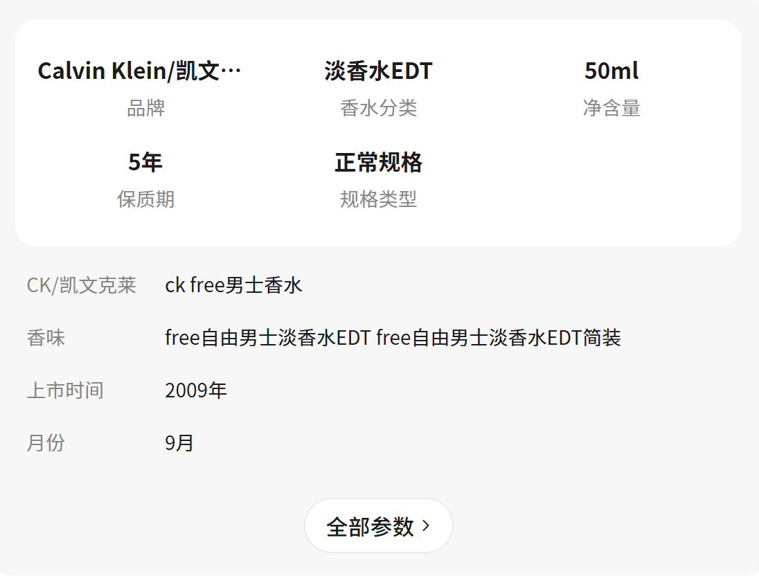
Task: Click the CK/凯文克莱 row label
Action: (81, 285)
